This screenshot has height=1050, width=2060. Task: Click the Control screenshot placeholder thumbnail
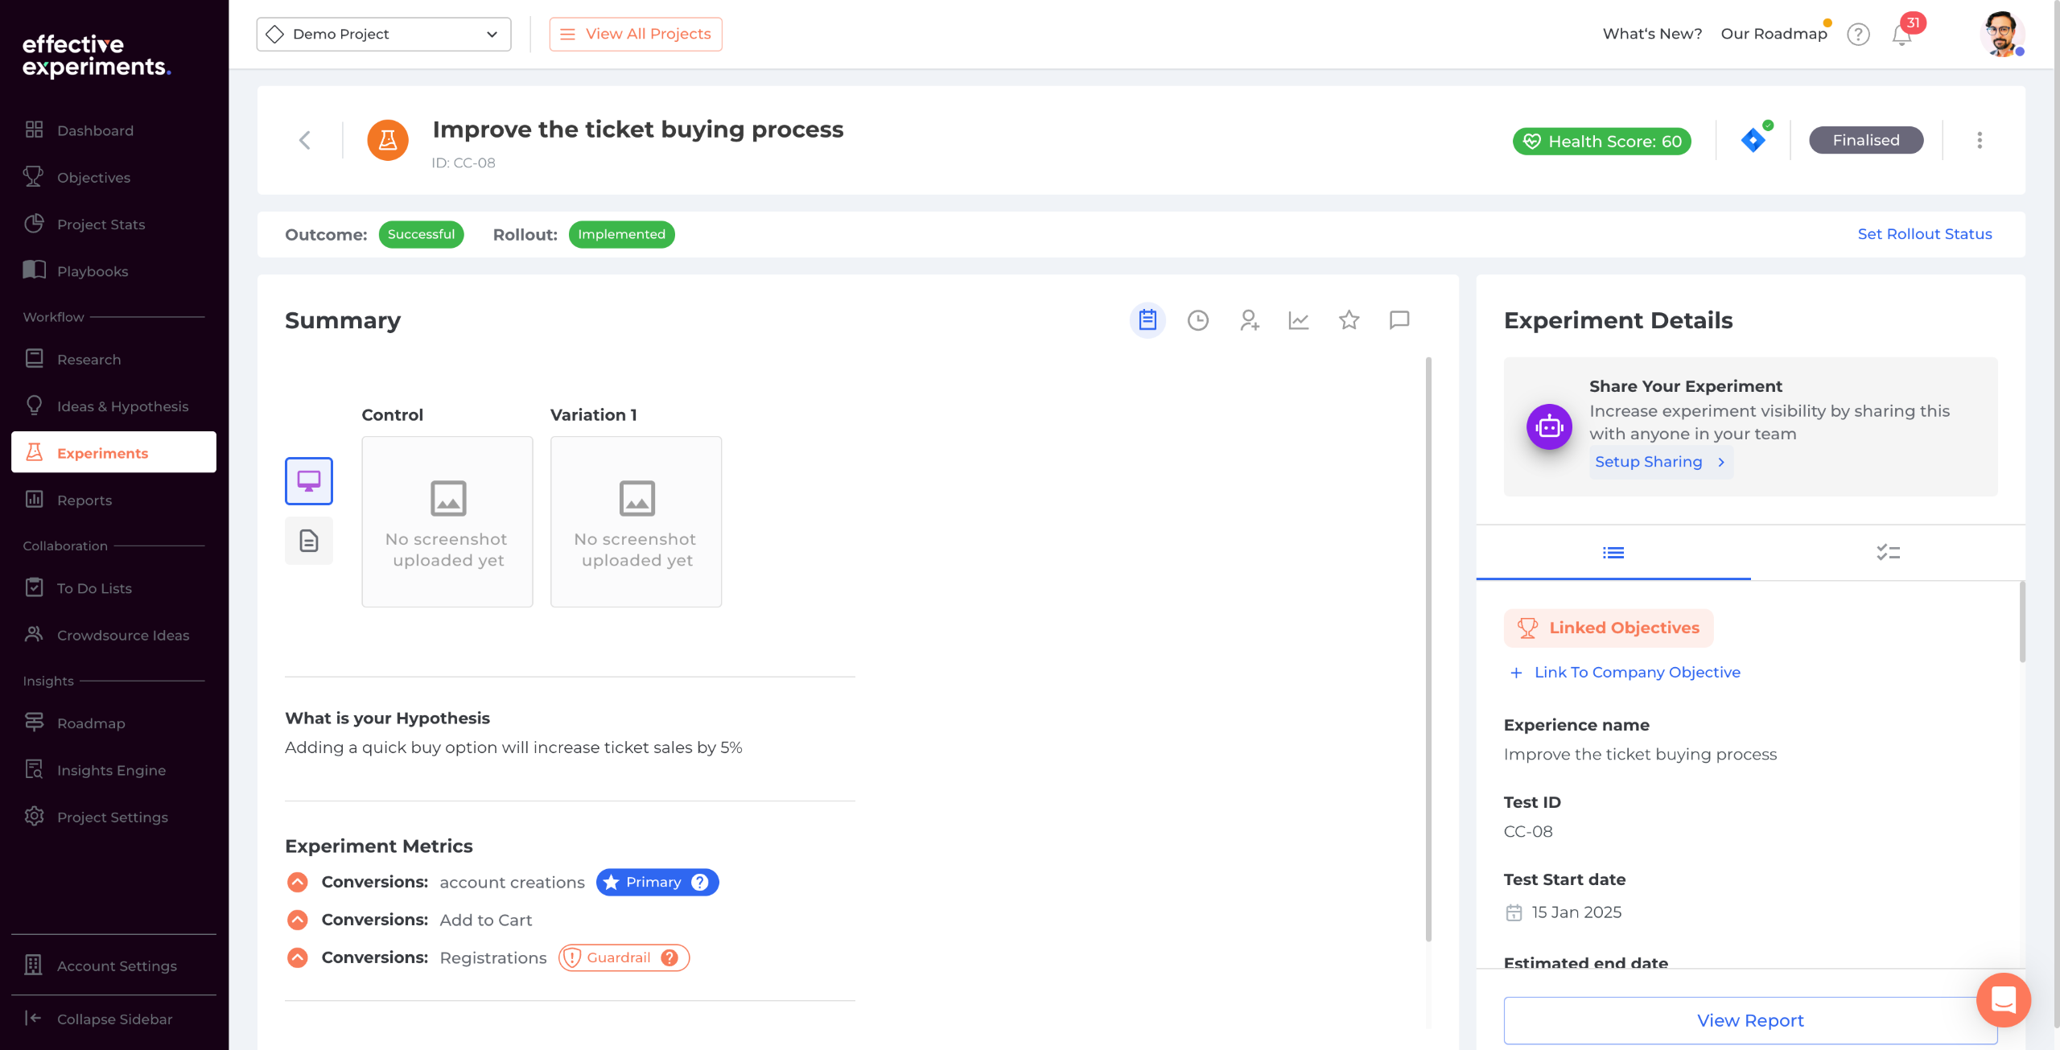447,521
